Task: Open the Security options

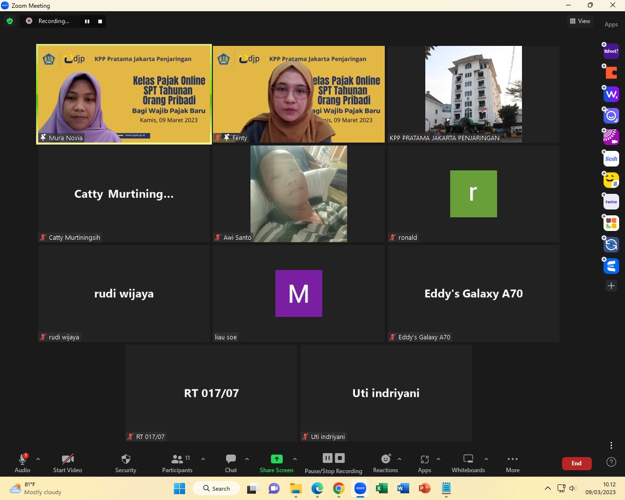Action: click(x=125, y=463)
